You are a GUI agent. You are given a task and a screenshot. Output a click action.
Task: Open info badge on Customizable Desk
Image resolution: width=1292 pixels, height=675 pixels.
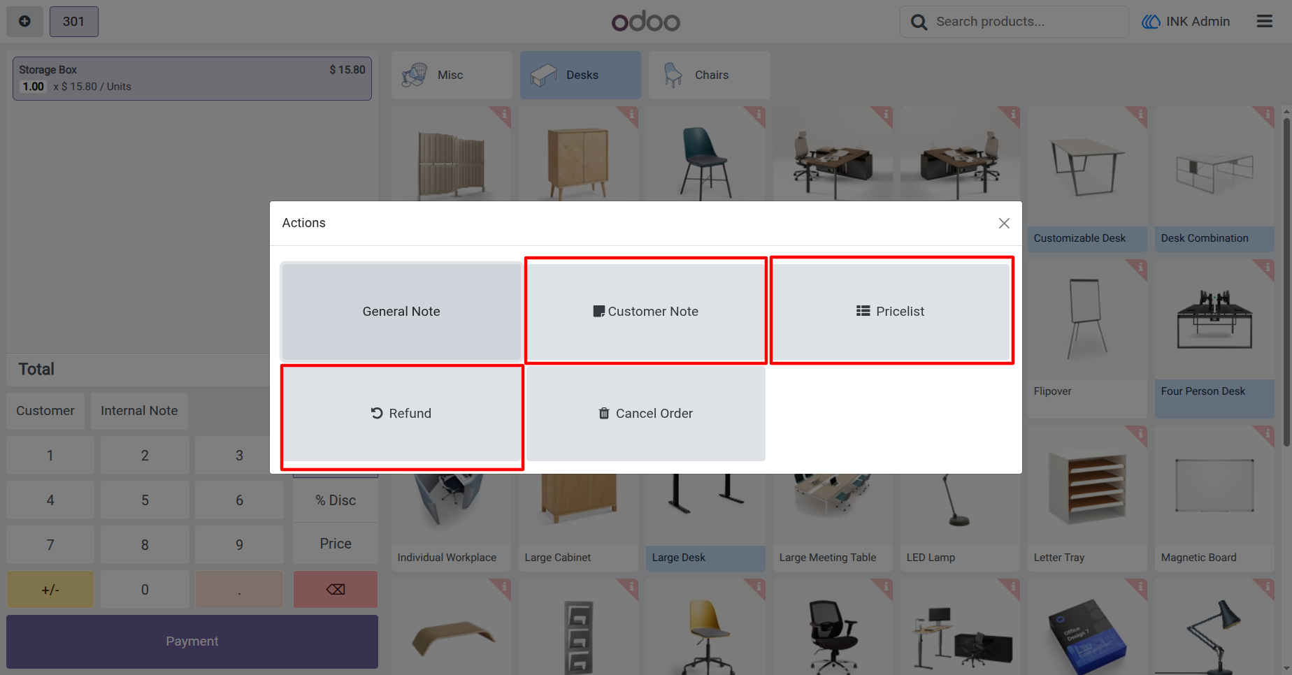[1138, 115]
